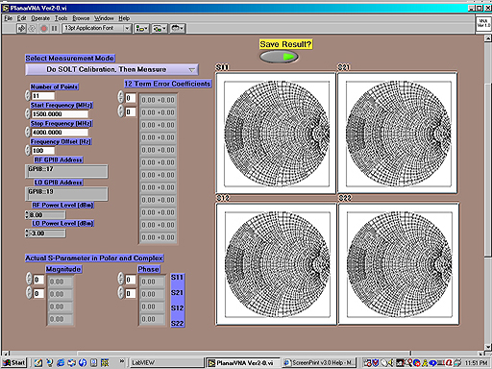Click the S11 Smith chart plot

(276, 134)
